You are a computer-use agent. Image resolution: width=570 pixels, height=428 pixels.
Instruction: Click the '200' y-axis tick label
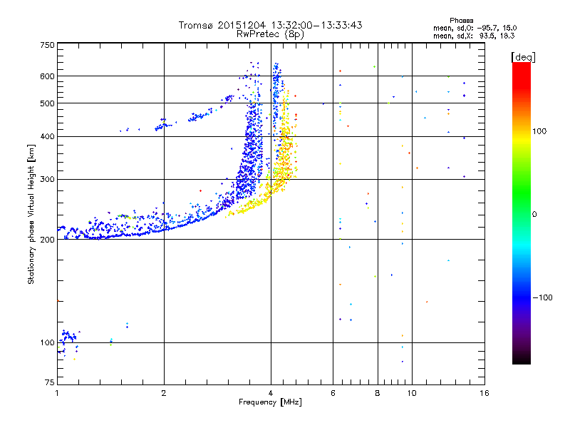48,240
